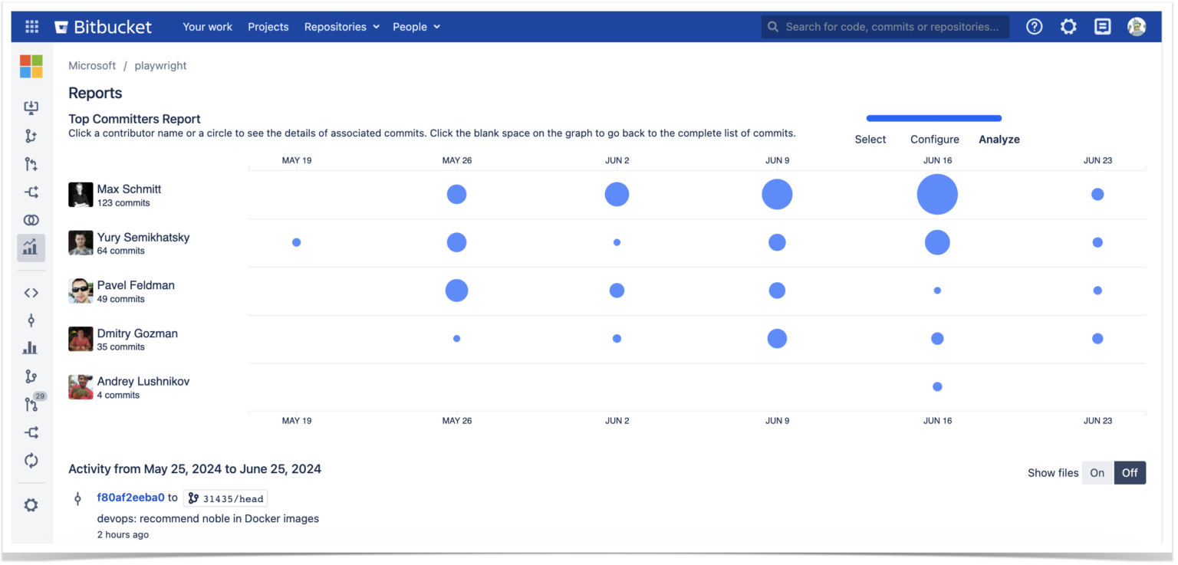Open the Your work menu
The height and width of the screenshot is (565, 1178).
[x=207, y=26]
